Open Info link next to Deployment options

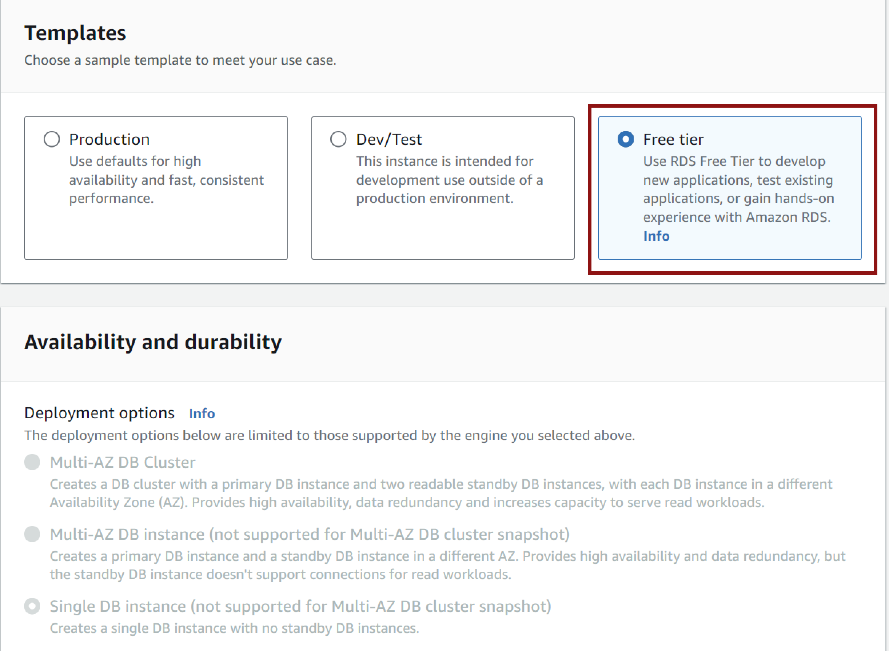pos(202,414)
